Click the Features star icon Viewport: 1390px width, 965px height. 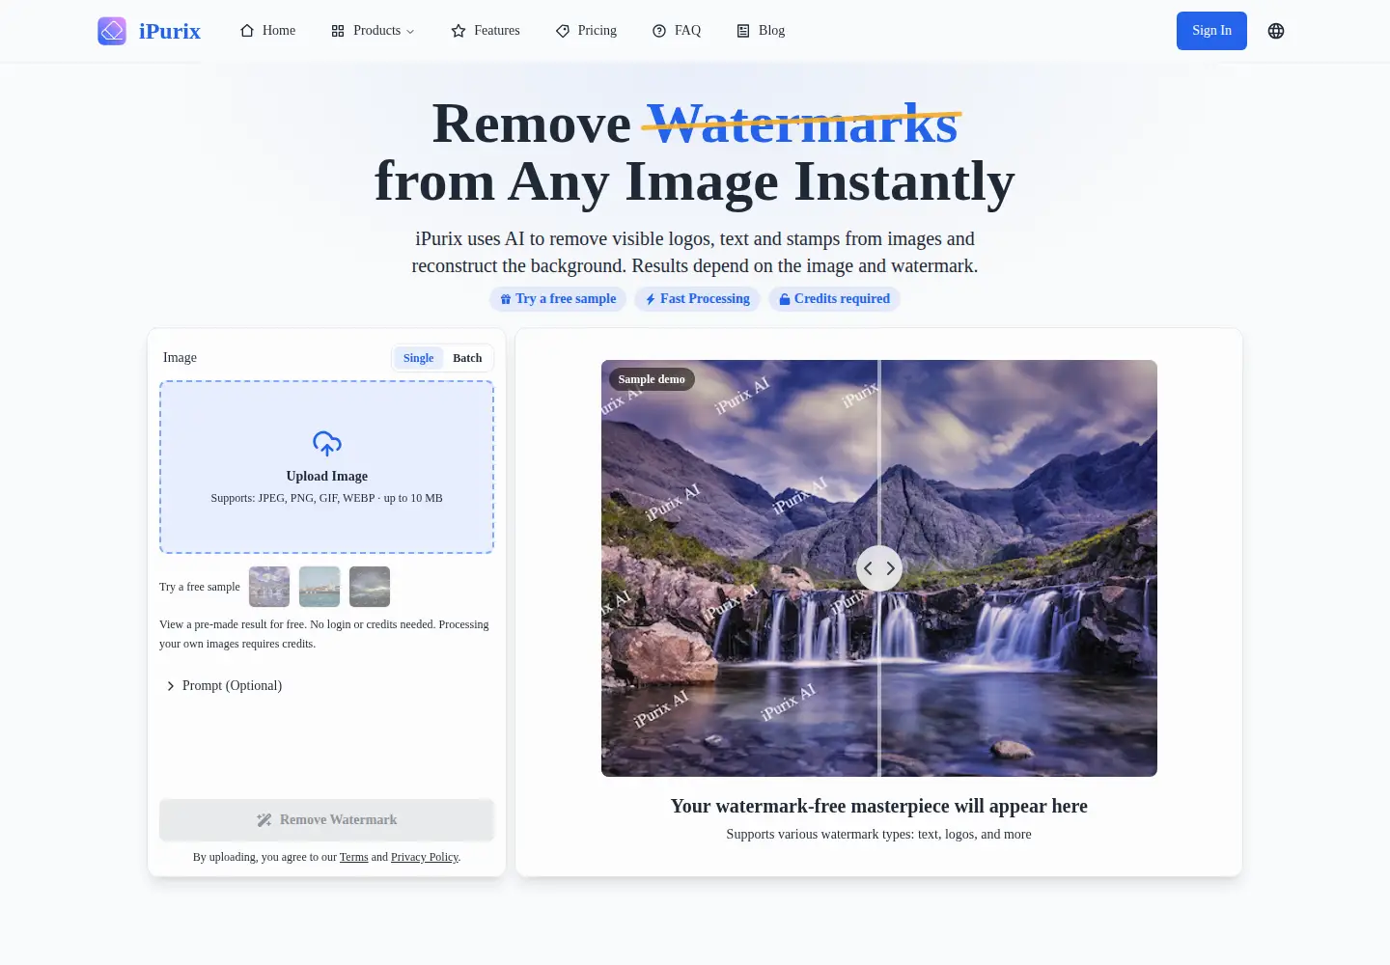tap(459, 31)
